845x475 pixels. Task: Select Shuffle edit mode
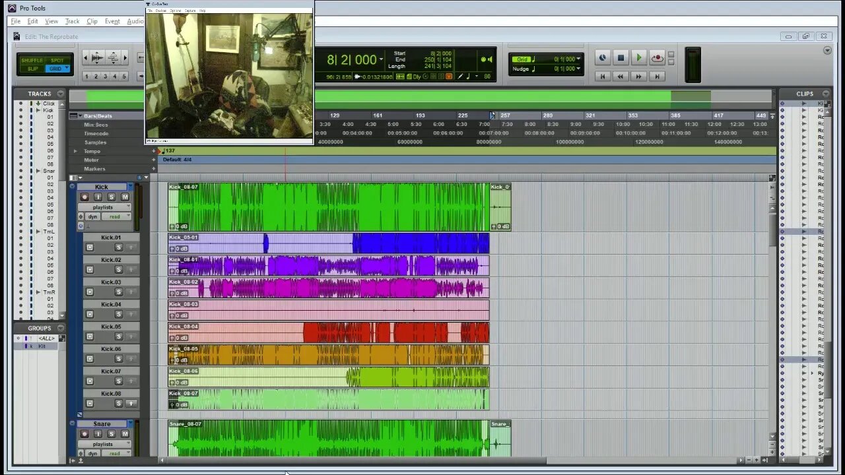[32, 61]
